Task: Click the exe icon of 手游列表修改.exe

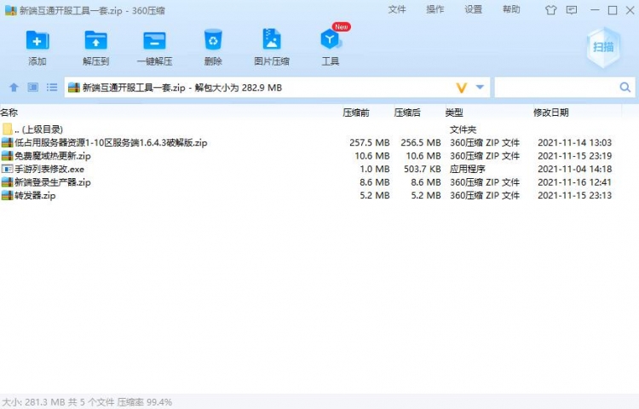Action: click(7, 169)
